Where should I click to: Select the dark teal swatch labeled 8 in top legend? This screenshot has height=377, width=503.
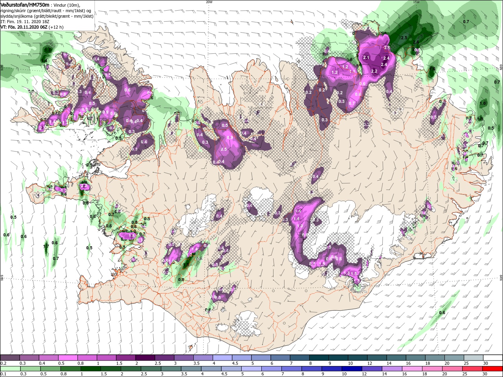pos(319,358)
